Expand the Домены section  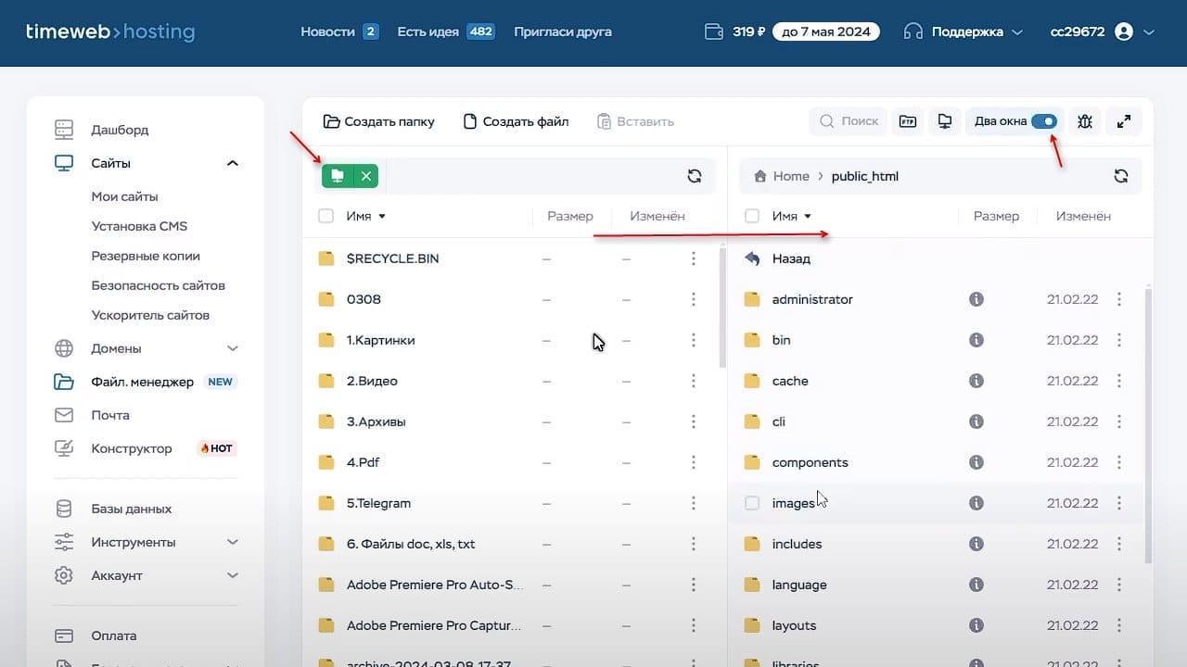tap(233, 348)
